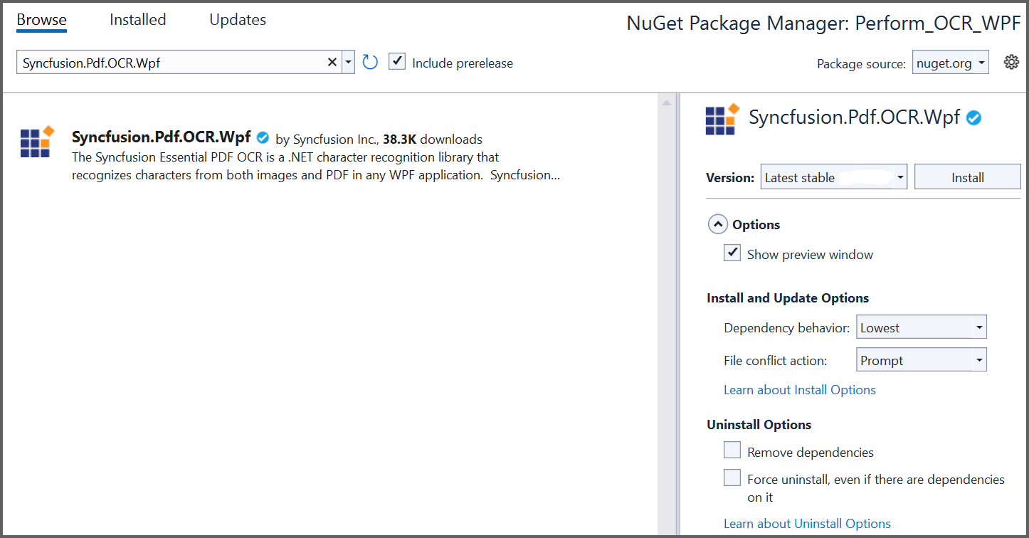Click the 38.3K downloads text
This screenshot has width=1029, height=538.
pyautogui.click(x=433, y=139)
